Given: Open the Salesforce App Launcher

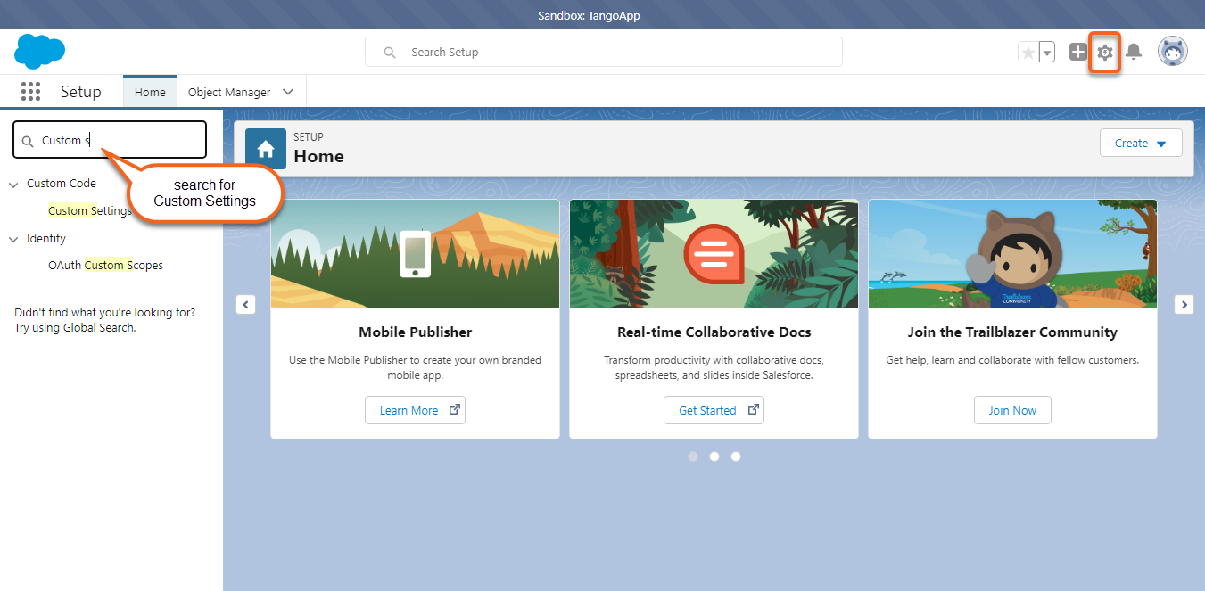Looking at the screenshot, I should 30,91.
